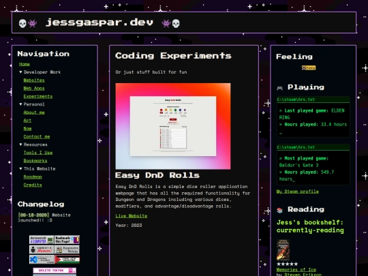Click the 'Most played game: Baldur's Gate 3' line
The height and width of the screenshot is (276, 368).
pos(304,162)
